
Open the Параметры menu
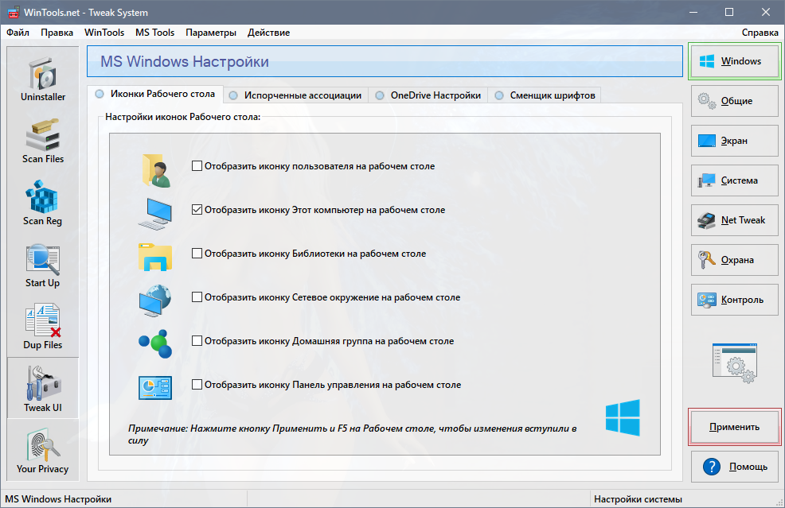(x=211, y=33)
